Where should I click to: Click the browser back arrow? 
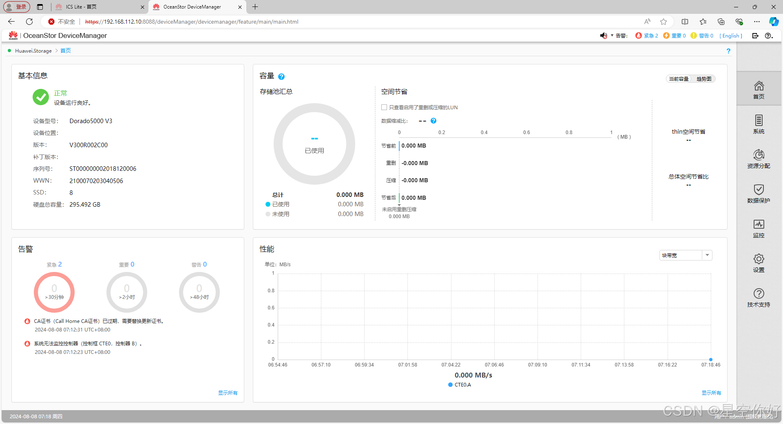click(11, 22)
